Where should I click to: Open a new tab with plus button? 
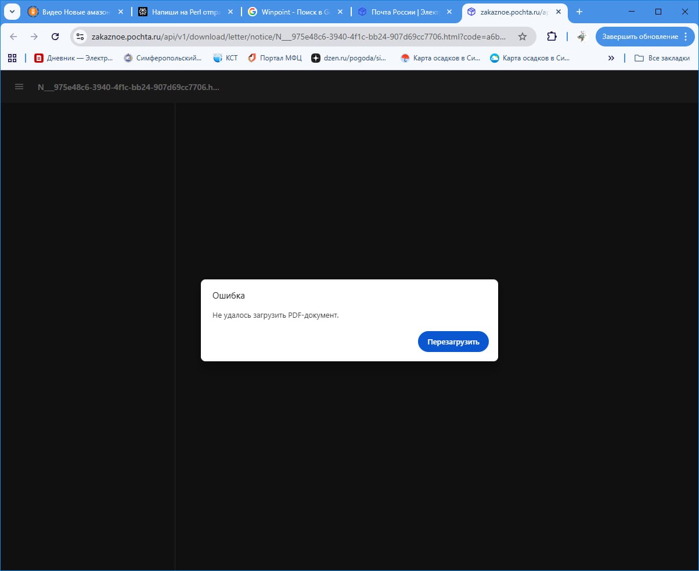point(579,12)
